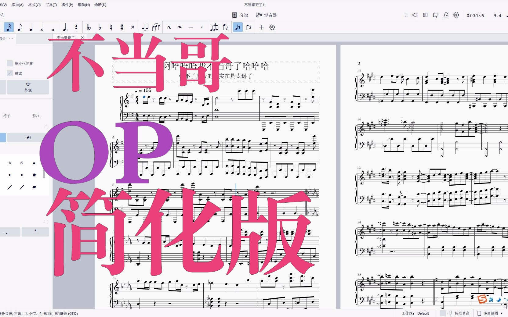Set dot position below (left button)
The image size is (508, 317).
tap(7, 232)
